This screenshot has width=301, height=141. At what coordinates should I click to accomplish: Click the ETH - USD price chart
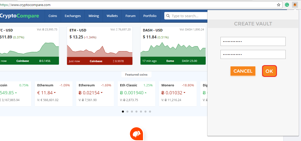(x=100, y=51)
